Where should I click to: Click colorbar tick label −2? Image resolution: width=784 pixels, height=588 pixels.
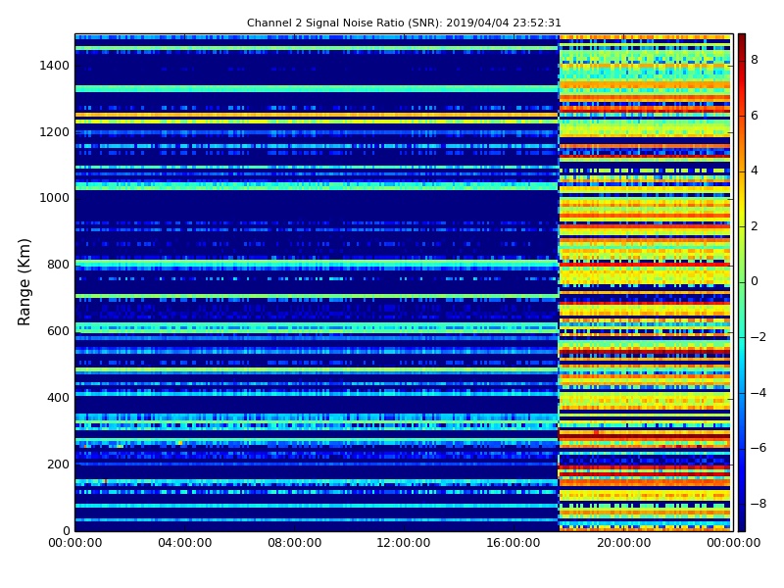[759, 337]
